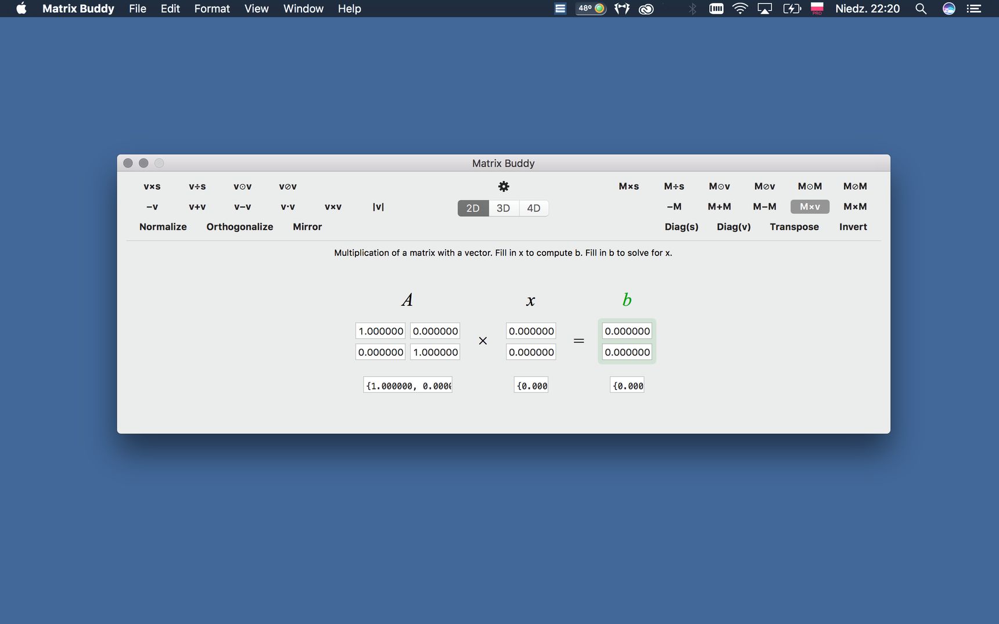Click vector x bottom cell
Image resolution: width=999 pixels, height=624 pixels.
click(531, 352)
